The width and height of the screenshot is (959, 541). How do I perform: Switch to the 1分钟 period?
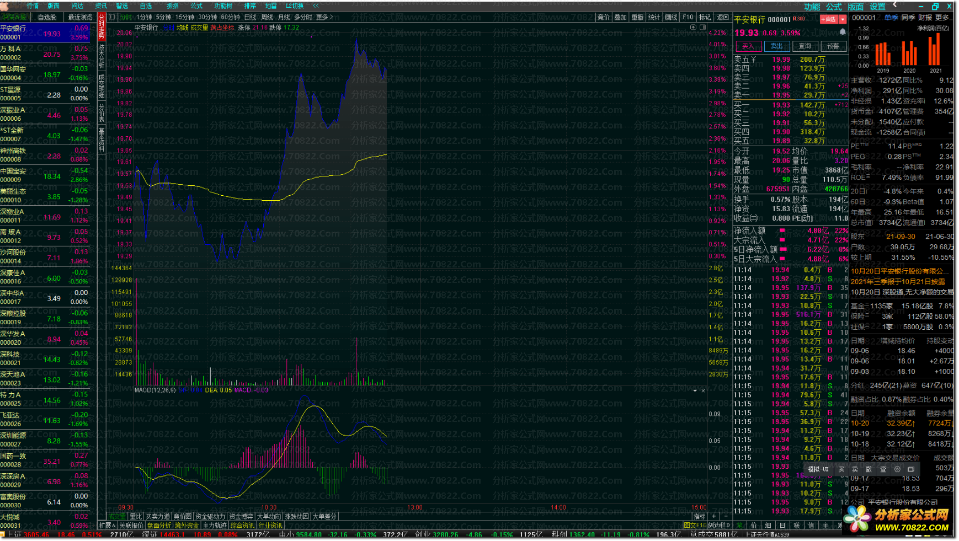click(143, 17)
